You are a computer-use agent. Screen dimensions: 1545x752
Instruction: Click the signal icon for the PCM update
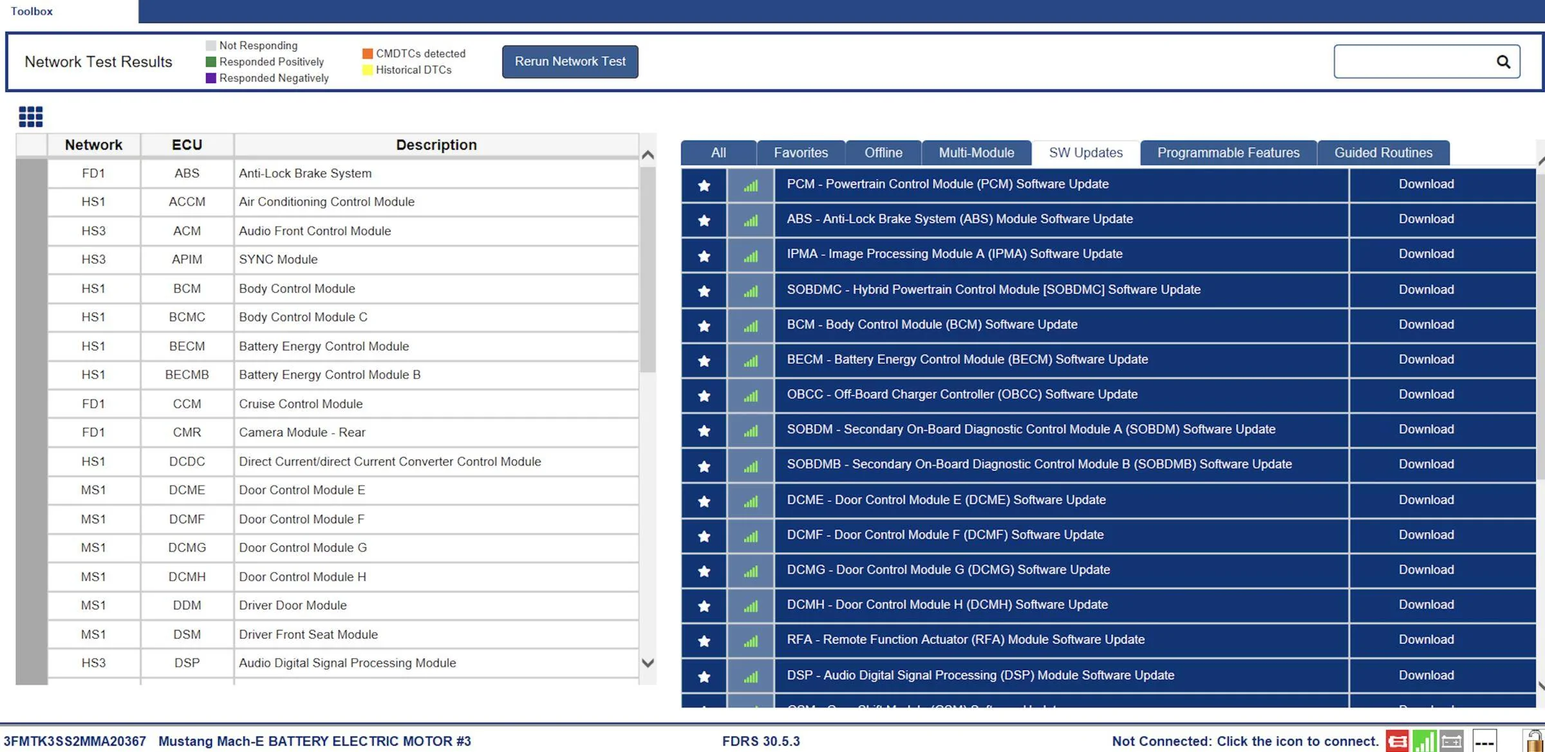click(x=751, y=185)
